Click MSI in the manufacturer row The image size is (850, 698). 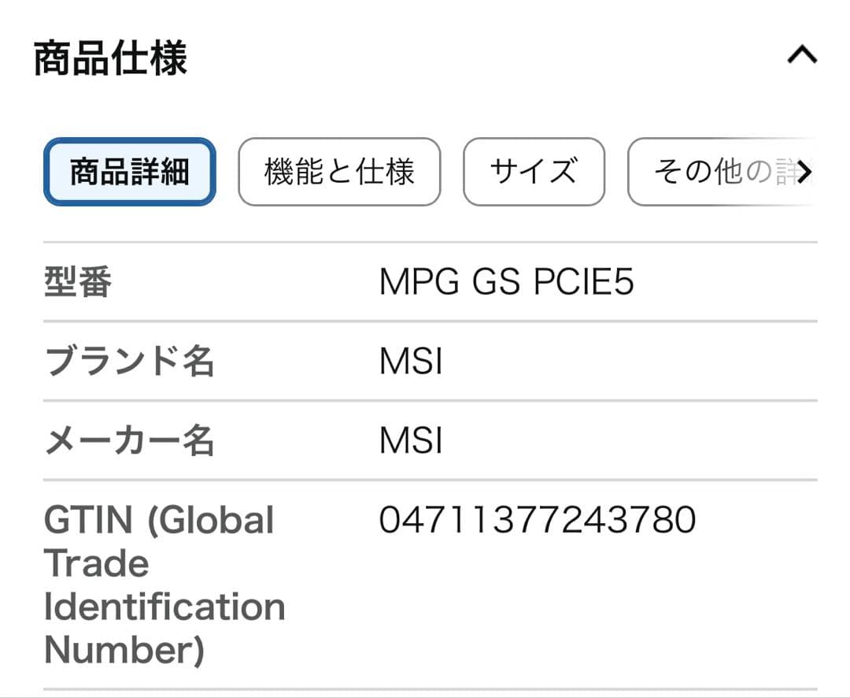point(410,441)
